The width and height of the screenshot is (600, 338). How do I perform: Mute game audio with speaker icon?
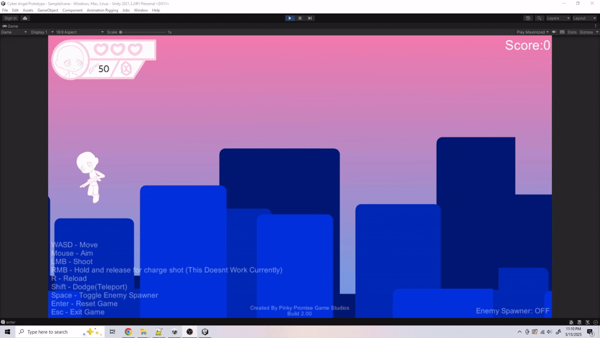click(x=554, y=32)
